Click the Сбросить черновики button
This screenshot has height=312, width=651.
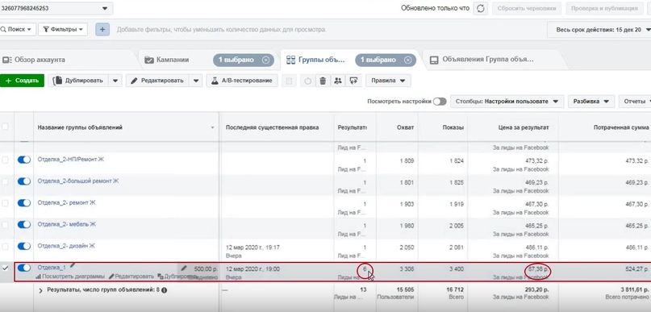point(527,8)
